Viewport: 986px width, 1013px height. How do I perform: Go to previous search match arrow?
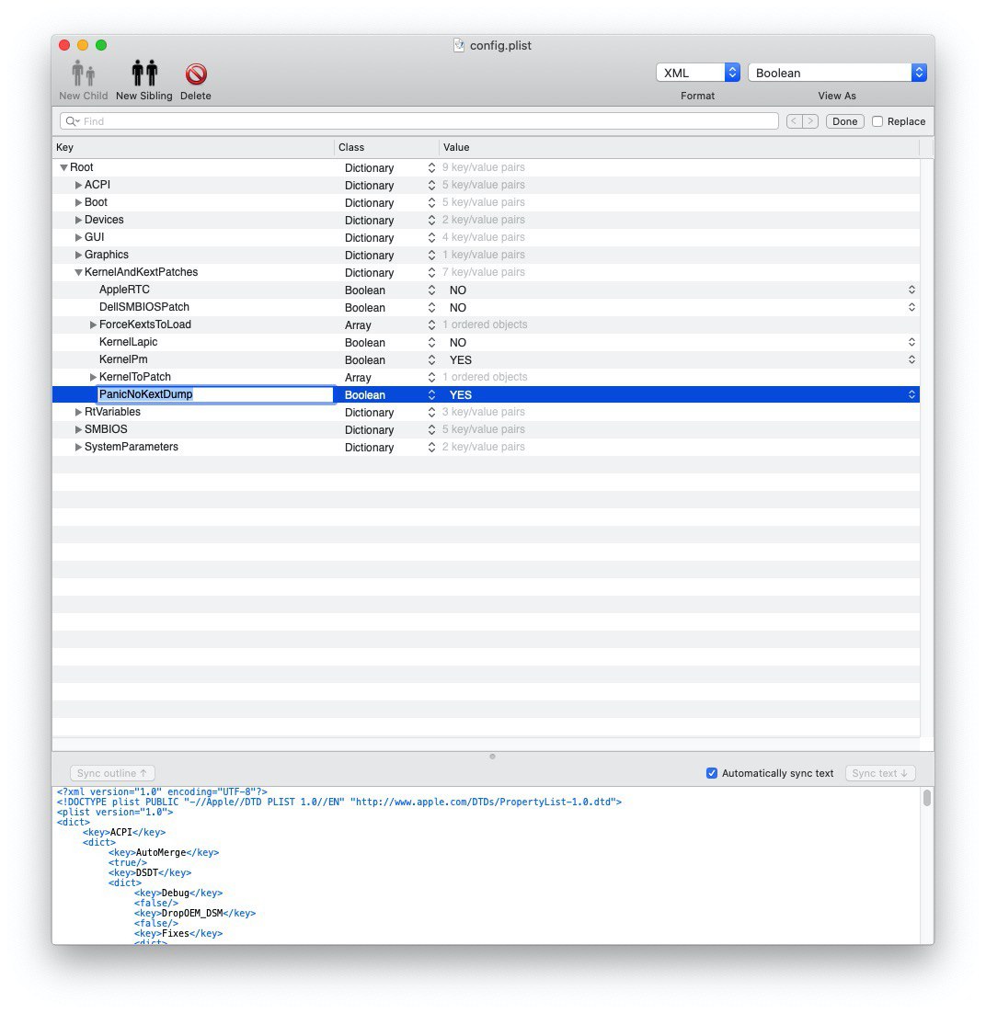click(795, 121)
